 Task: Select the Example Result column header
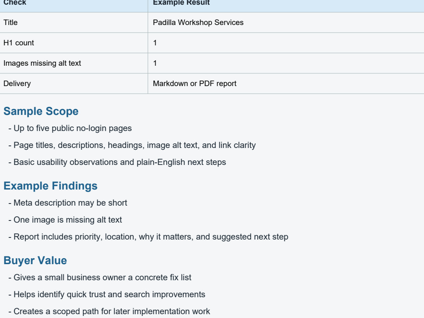pos(286,4)
